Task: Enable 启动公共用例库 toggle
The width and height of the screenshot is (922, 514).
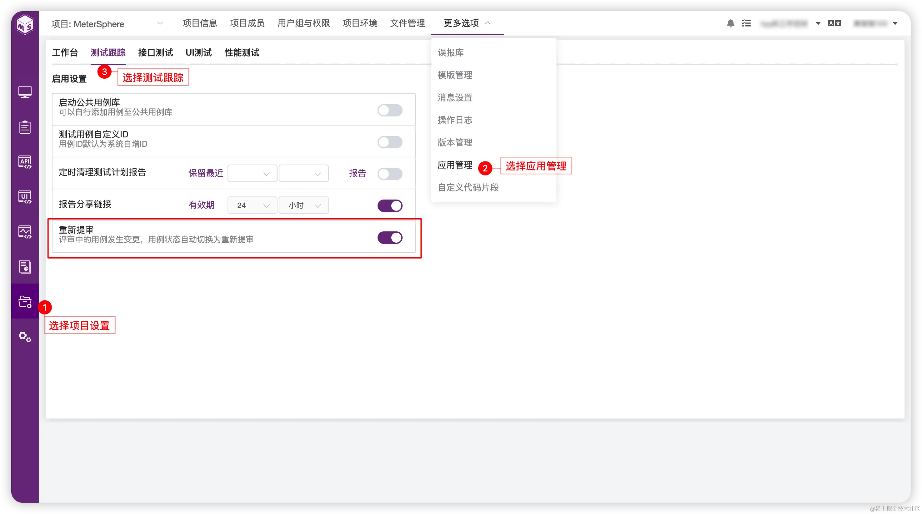Action: tap(390, 110)
